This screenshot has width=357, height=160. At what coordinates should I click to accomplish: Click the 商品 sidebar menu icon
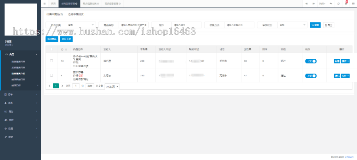coord(6,55)
